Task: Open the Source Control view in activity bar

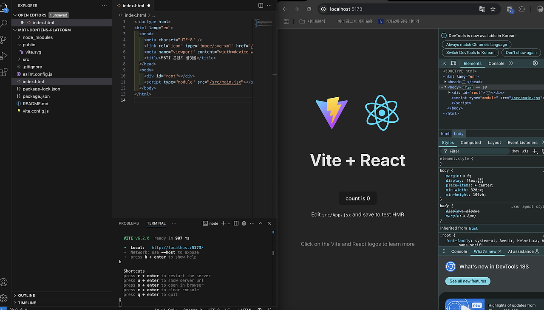Action: 4,39
